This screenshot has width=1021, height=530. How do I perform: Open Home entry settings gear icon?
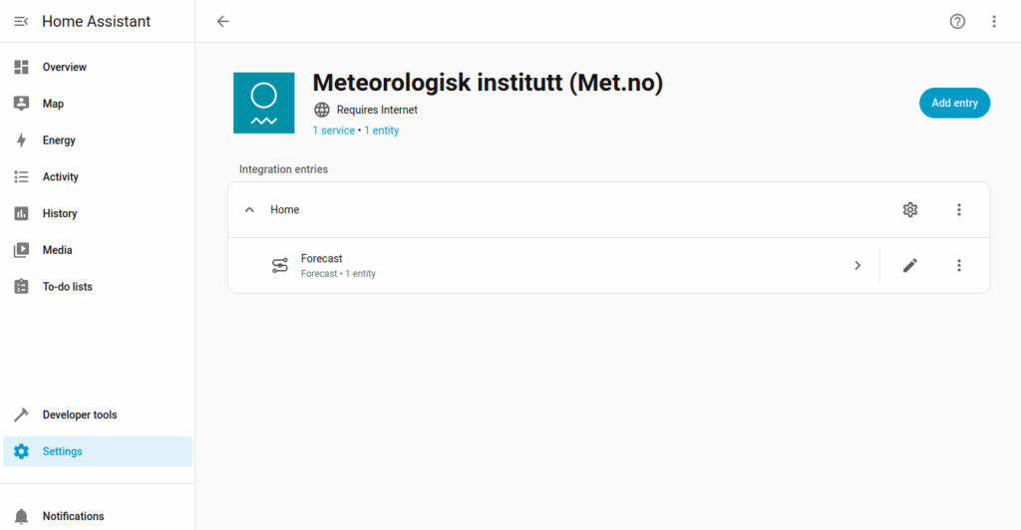coord(909,209)
